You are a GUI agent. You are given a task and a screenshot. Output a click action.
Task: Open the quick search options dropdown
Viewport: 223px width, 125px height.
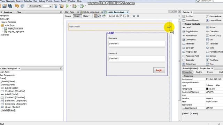point(198,1)
